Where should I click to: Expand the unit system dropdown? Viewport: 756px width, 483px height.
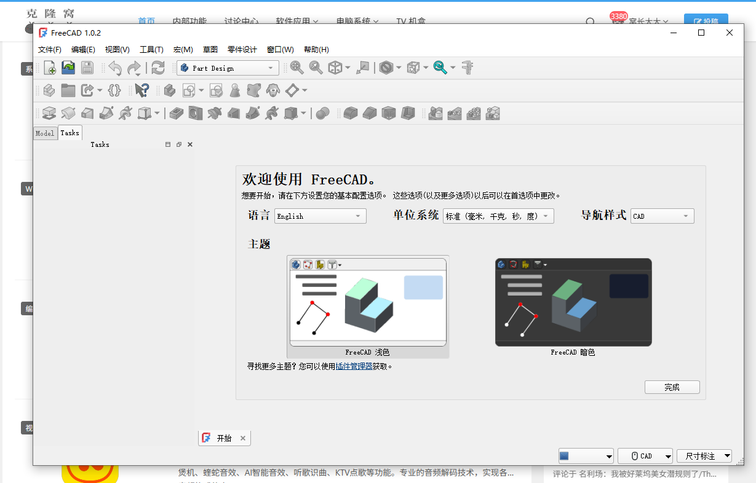tap(498, 216)
